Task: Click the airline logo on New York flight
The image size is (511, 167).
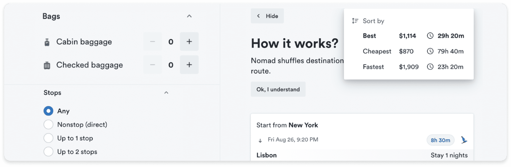Action: (x=464, y=140)
